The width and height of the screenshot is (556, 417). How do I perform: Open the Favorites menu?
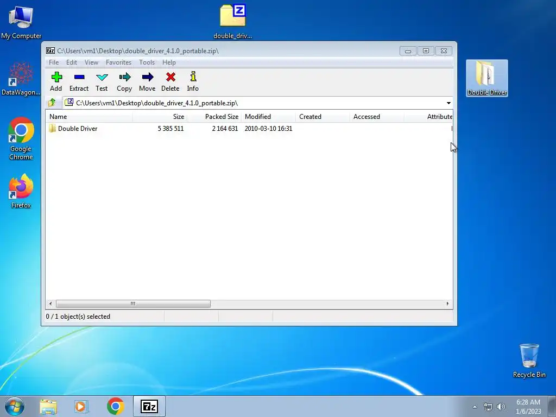point(118,62)
